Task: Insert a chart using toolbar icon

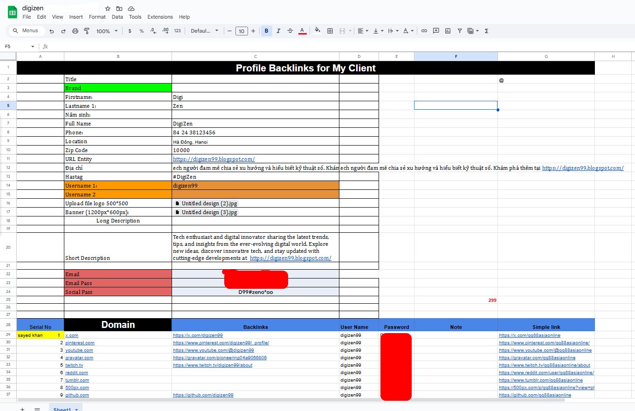Action: pyautogui.click(x=448, y=31)
